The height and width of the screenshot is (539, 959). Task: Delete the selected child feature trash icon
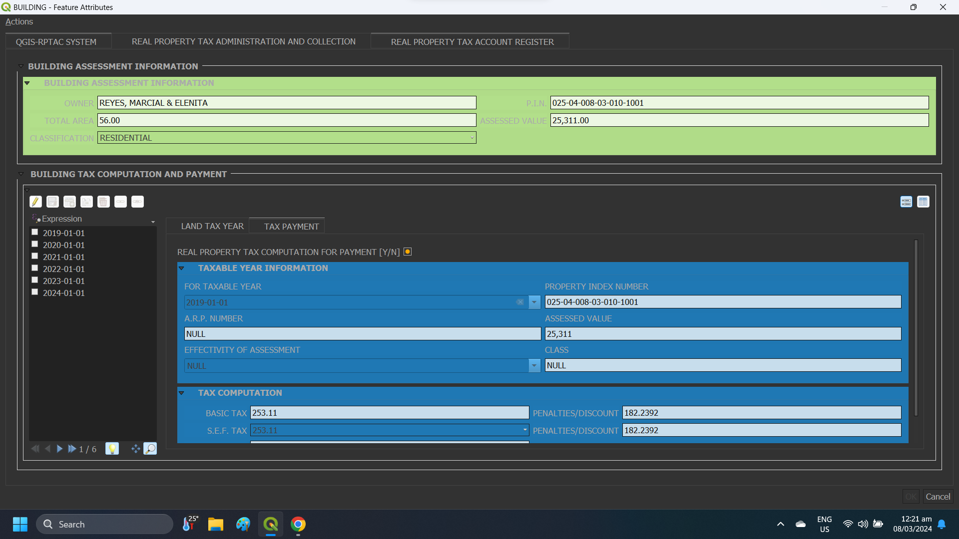tap(103, 202)
